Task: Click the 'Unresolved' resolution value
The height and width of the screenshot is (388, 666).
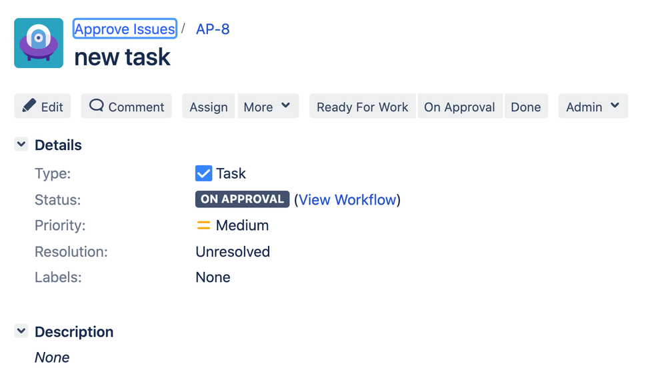Action: 233,251
